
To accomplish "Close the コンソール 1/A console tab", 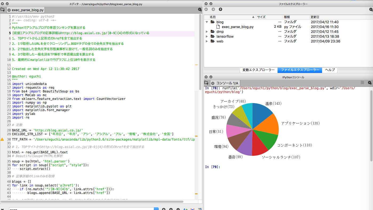I will pyautogui.click(x=213, y=83).
